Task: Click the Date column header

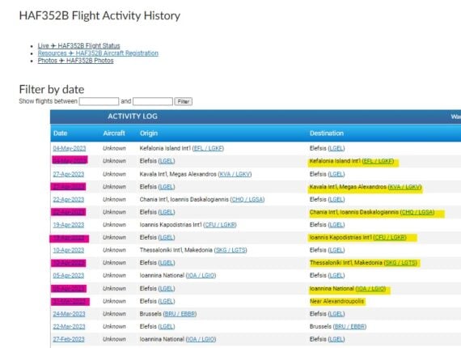Action: [x=61, y=134]
